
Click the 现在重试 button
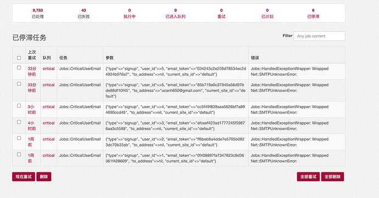[24, 177]
